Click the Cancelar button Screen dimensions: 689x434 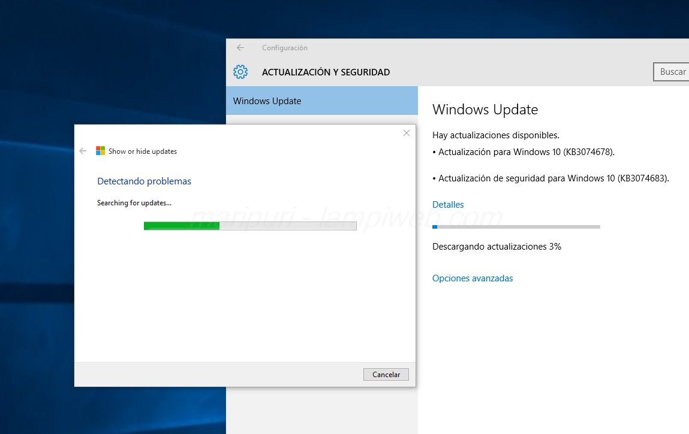(386, 374)
